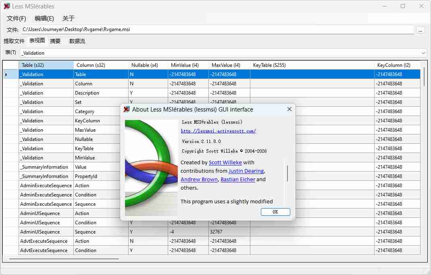
Task: Click the "..." browse button next to file path
Action: (421, 29)
